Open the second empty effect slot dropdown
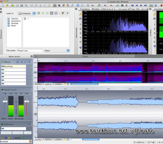This screenshot has width=163, height=144. (x=13, y=73)
